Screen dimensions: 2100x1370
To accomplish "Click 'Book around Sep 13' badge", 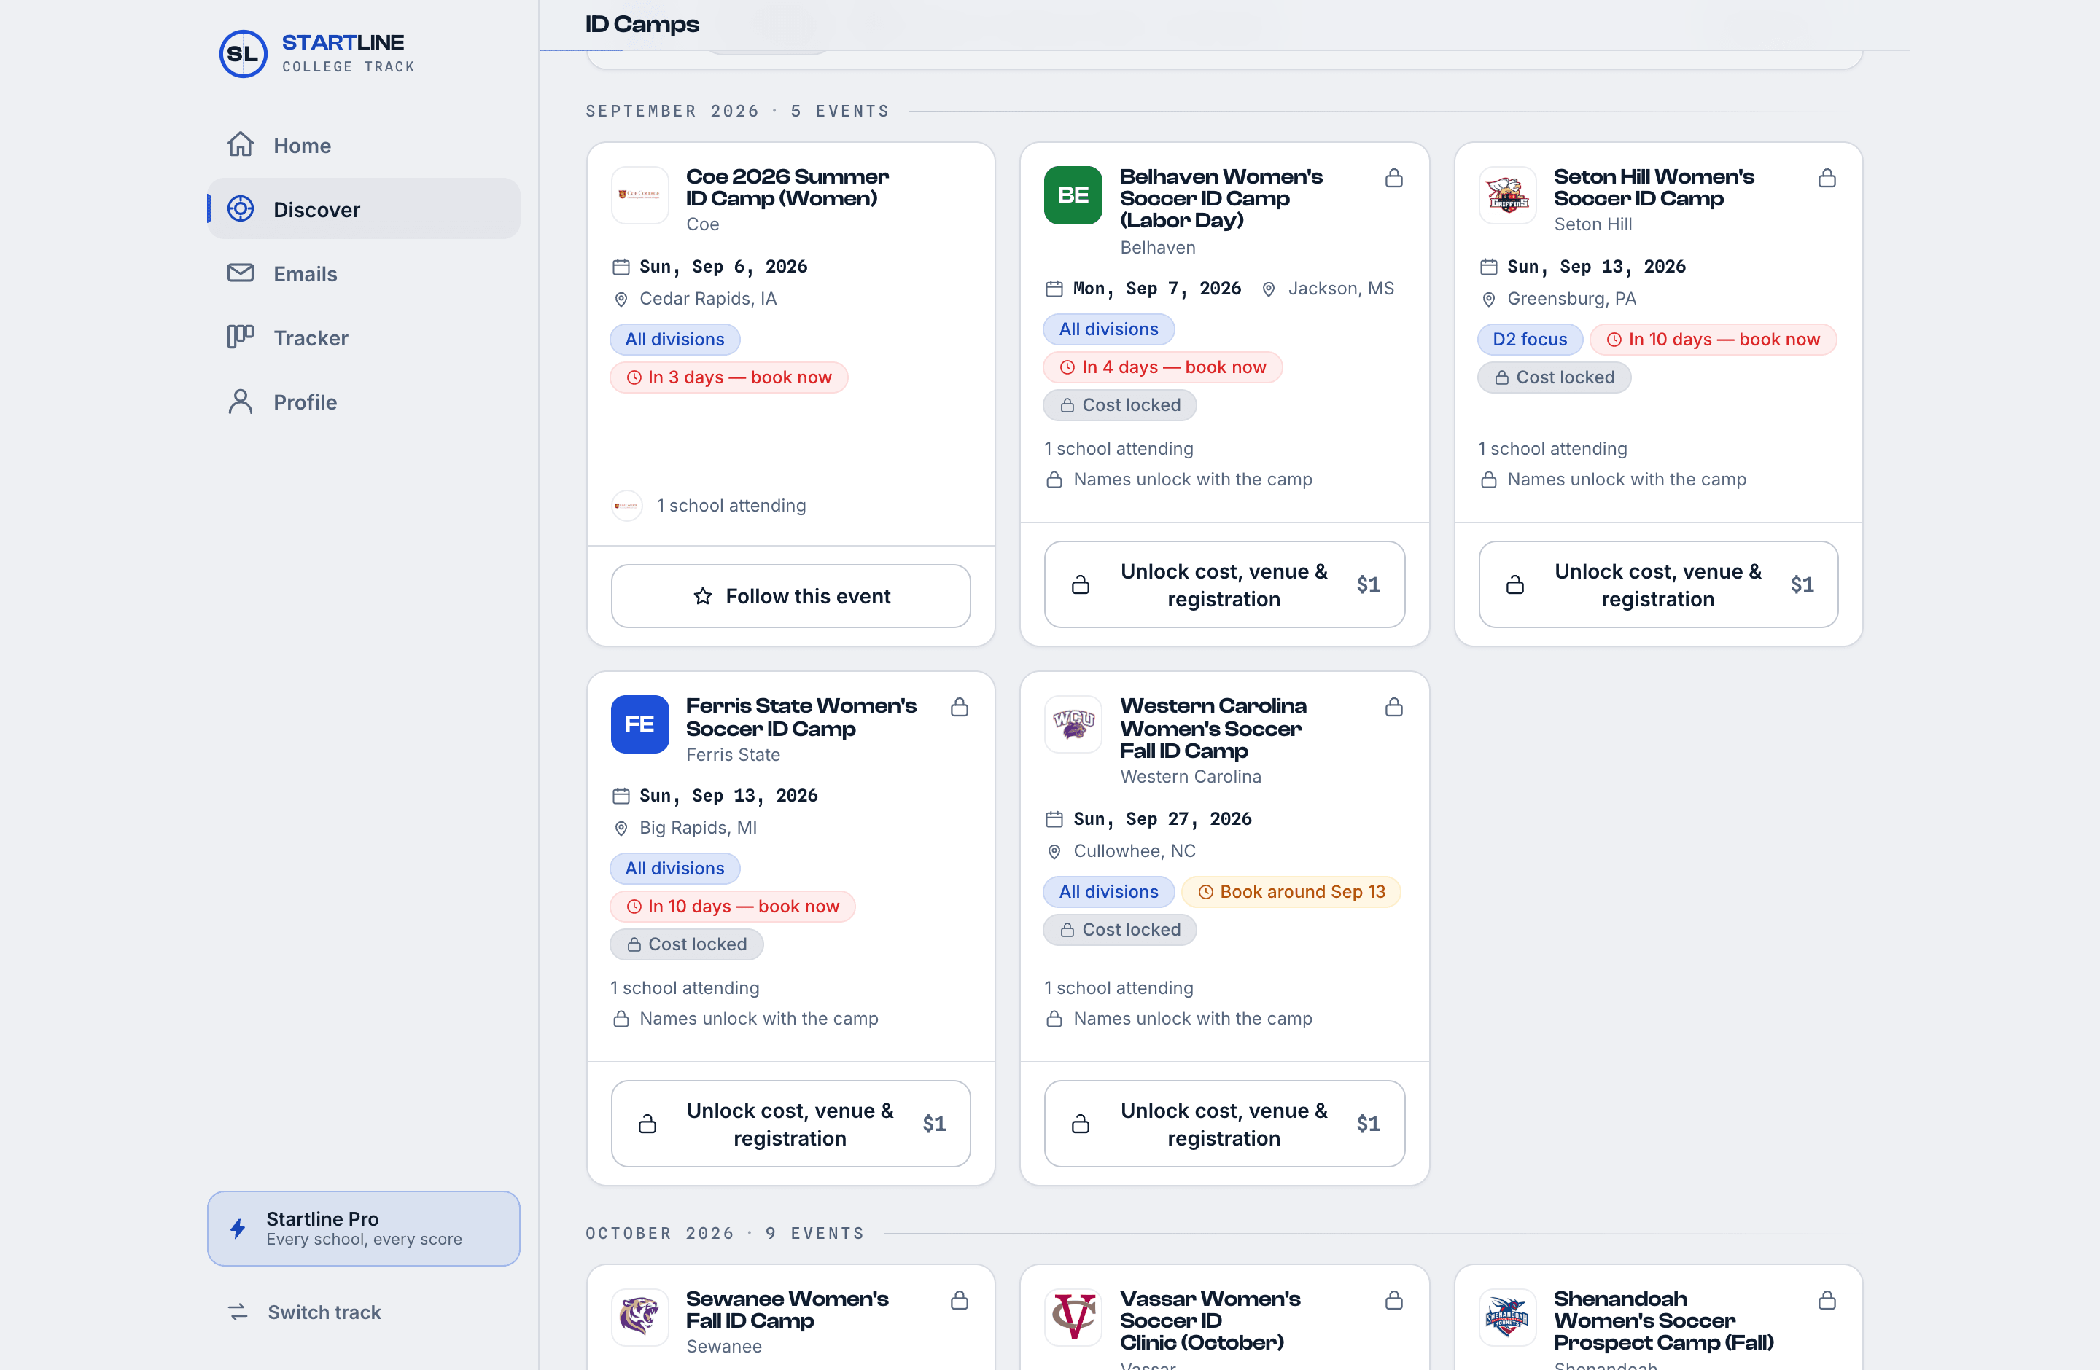I will pos(1292,891).
